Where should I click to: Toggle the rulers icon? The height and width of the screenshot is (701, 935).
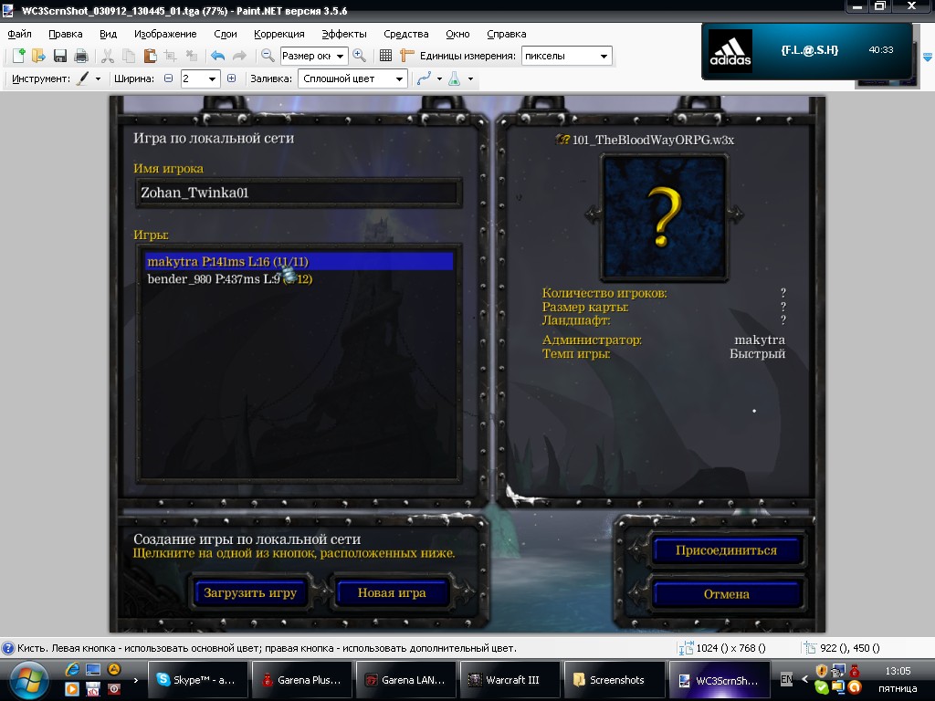tap(406, 56)
